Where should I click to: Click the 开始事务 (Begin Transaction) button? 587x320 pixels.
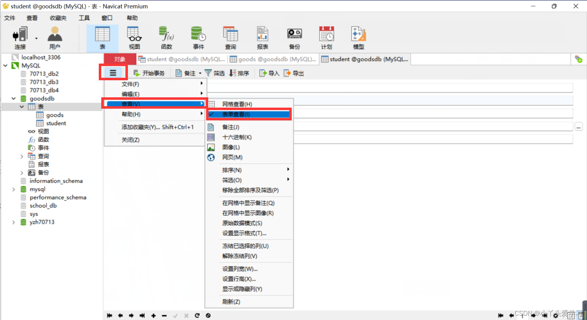[x=149, y=73]
